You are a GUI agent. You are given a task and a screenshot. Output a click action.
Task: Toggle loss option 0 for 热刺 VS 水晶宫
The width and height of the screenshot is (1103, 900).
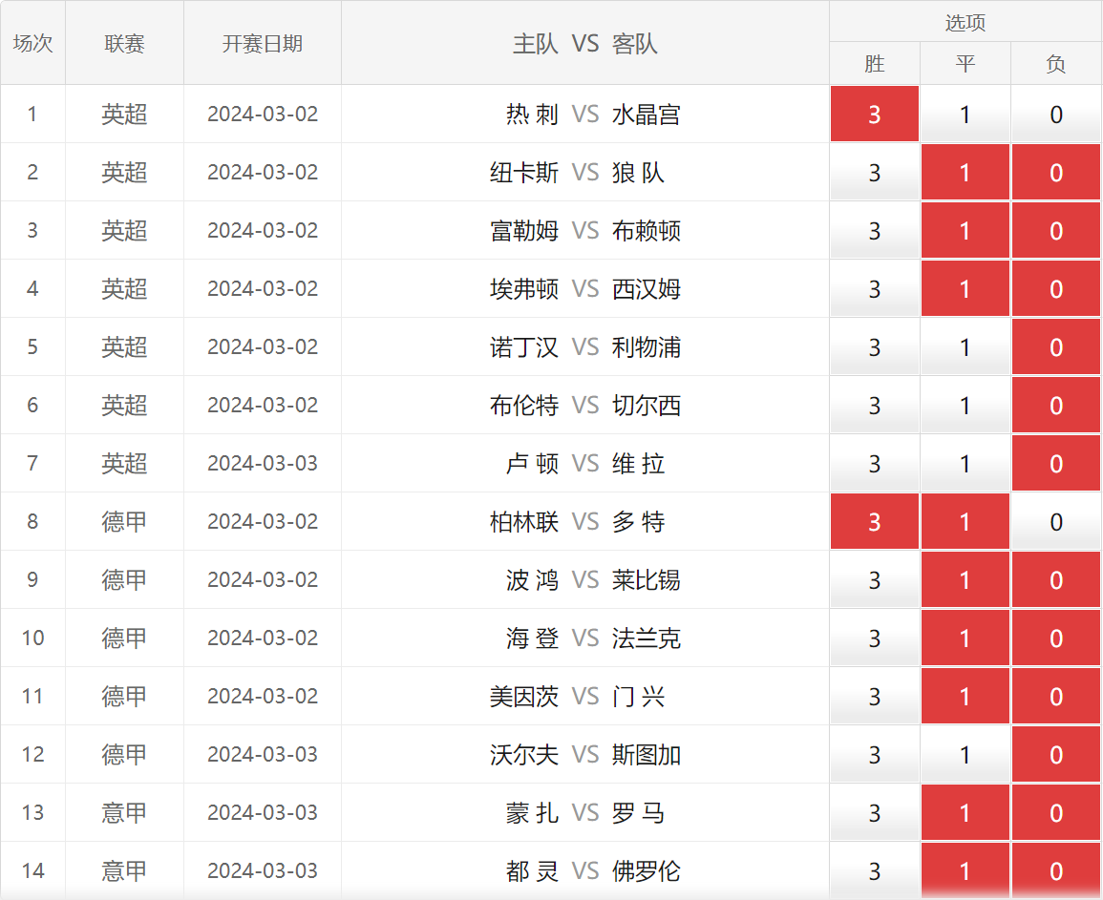[x=1056, y=114]
